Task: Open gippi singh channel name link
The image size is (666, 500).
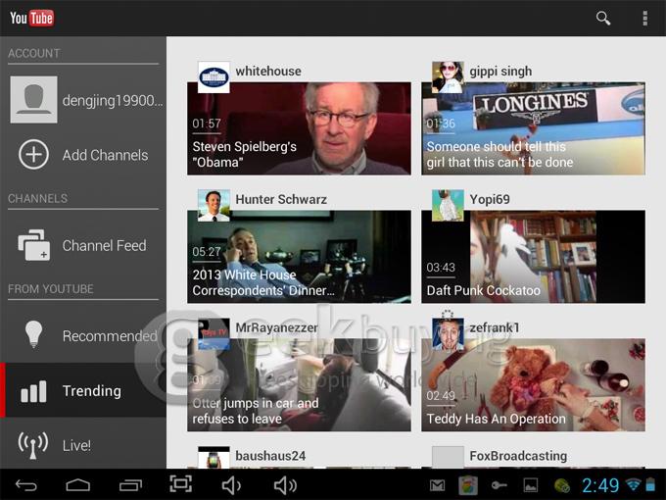Action: 500,72
